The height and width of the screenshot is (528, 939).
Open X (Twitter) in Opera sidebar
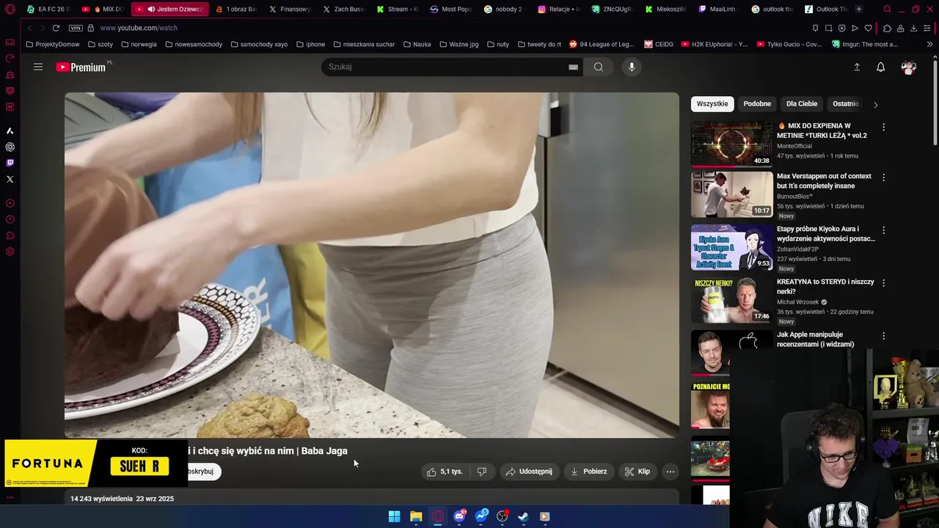tap(10, 179)
